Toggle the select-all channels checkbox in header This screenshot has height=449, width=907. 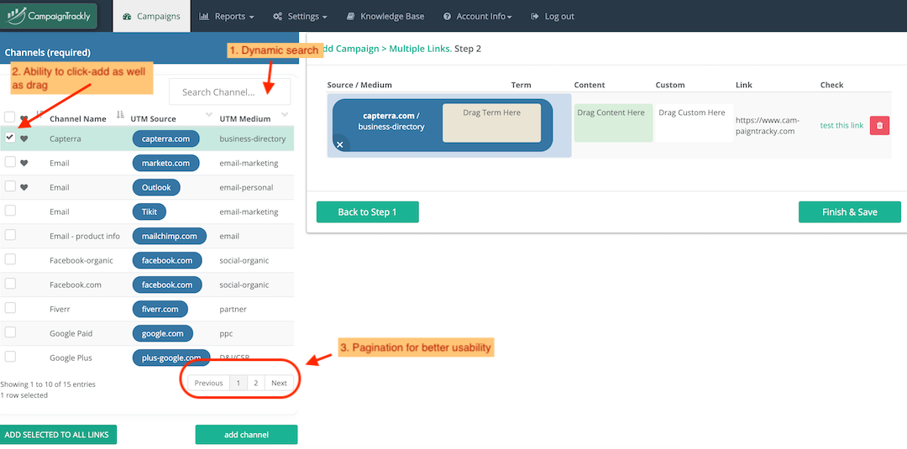pyautogui.click(x=10, y=117)
